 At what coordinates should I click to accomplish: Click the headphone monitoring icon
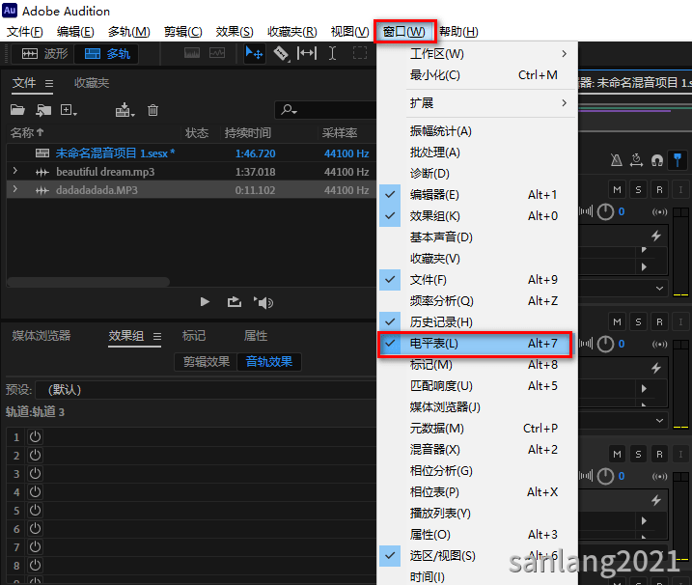[x=657, y=160]
